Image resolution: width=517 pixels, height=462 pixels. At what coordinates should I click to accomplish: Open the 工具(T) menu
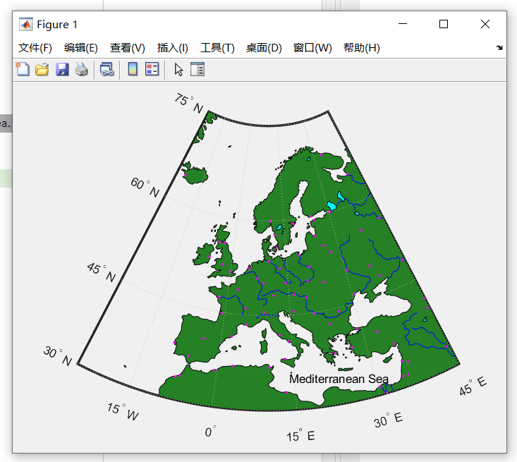pyautogui.click(x=217, y=48)
